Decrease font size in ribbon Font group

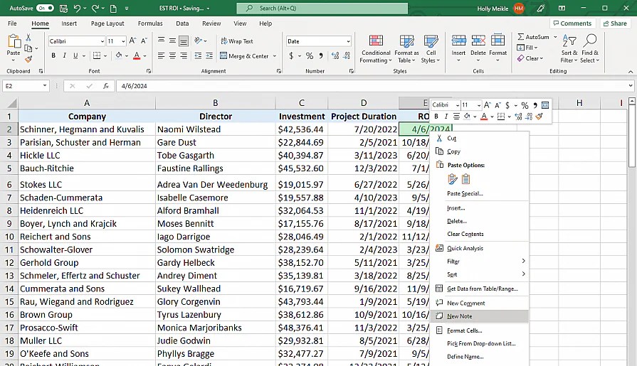(x=144, y=41)
